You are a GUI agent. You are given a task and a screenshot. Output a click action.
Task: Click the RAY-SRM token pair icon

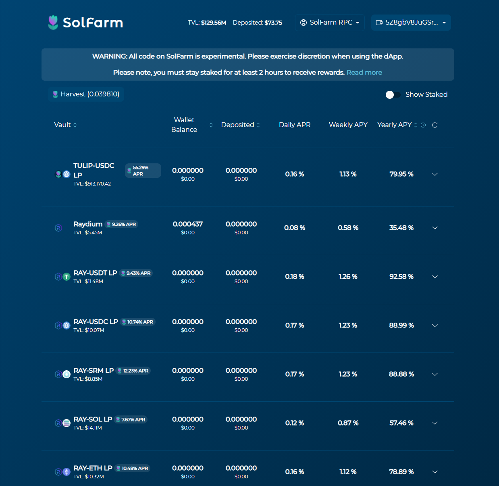click(62, 374)
